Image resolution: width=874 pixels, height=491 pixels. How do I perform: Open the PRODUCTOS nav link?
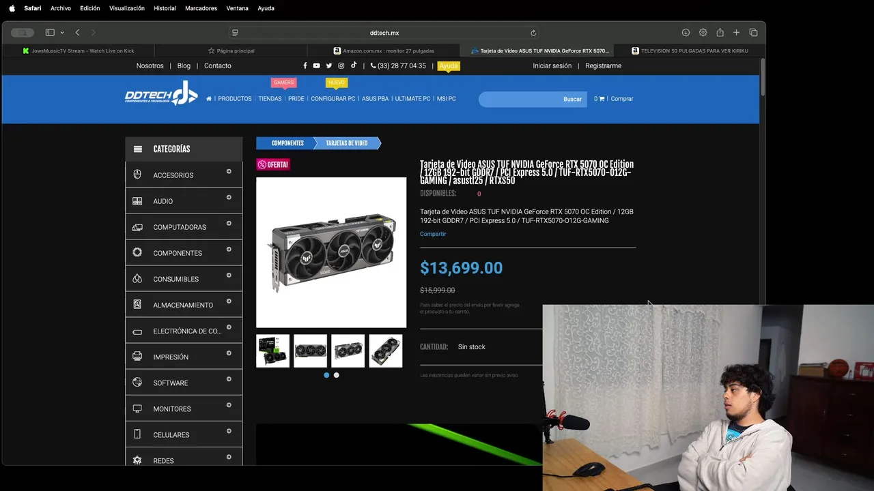[235, 99]
